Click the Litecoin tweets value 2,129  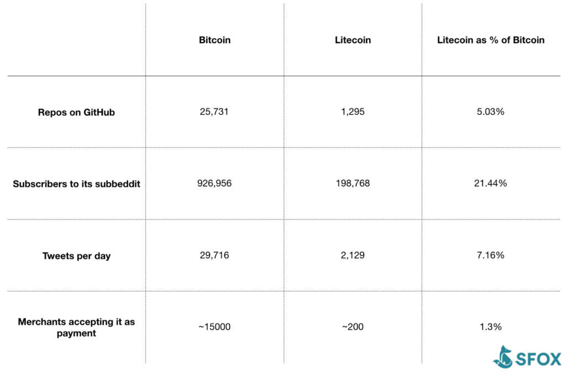pos(353,255)
